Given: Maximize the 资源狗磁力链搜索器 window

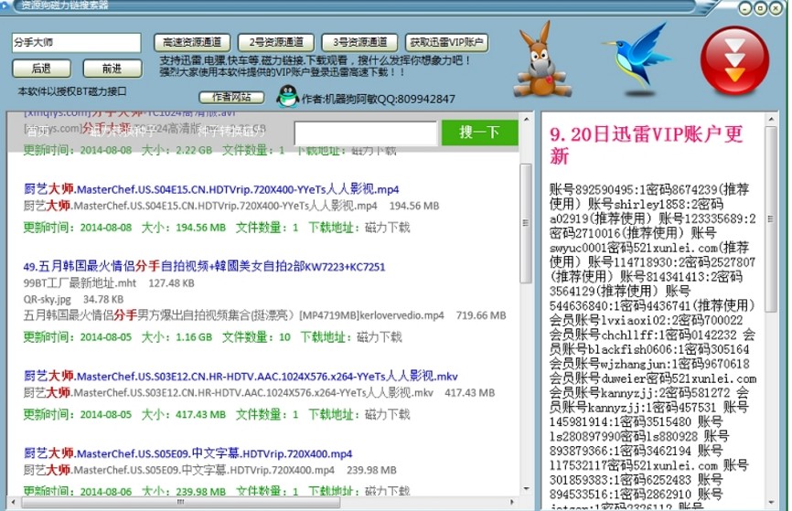Looking at the screenshot, I should coord(760,8).
